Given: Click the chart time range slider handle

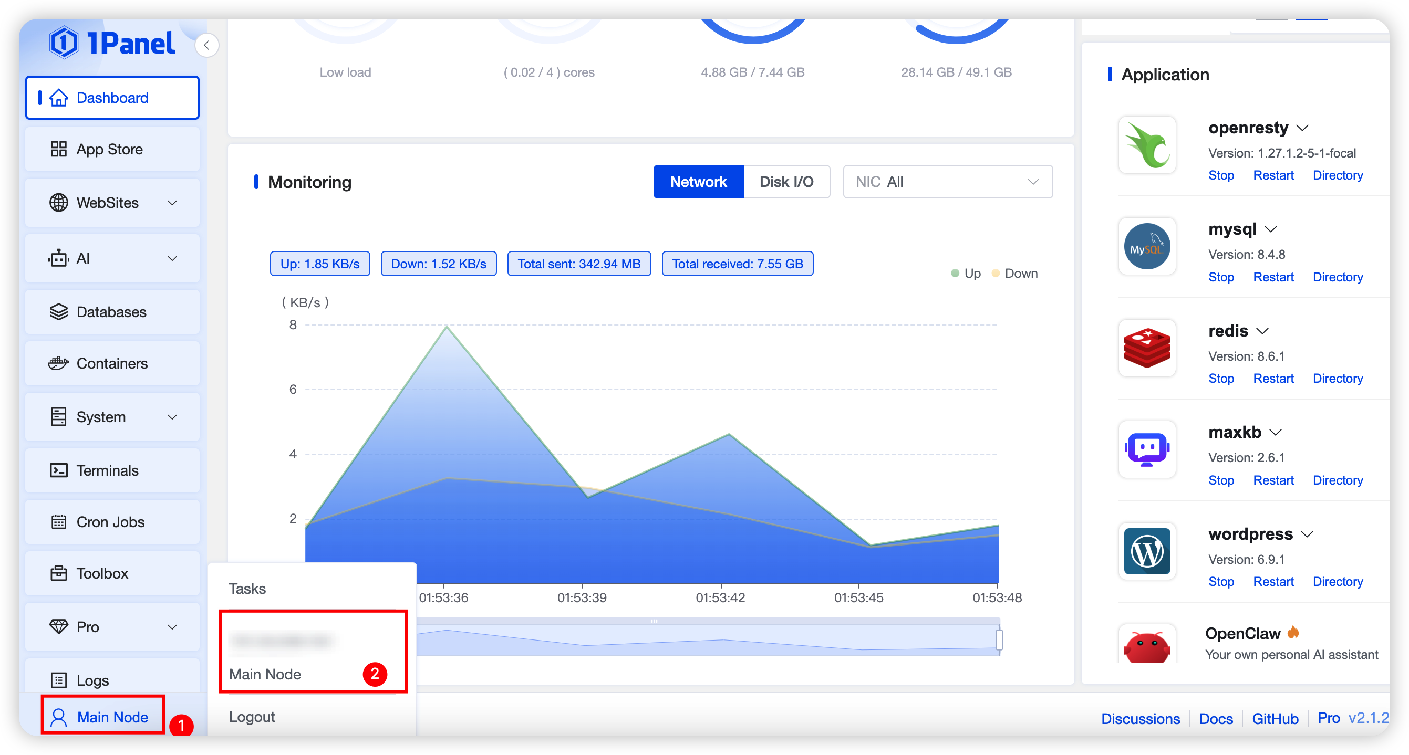Looking at the screenshot, I should [x=999, y=639].
